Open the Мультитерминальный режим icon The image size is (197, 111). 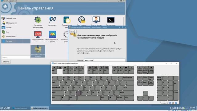(52, 36)
